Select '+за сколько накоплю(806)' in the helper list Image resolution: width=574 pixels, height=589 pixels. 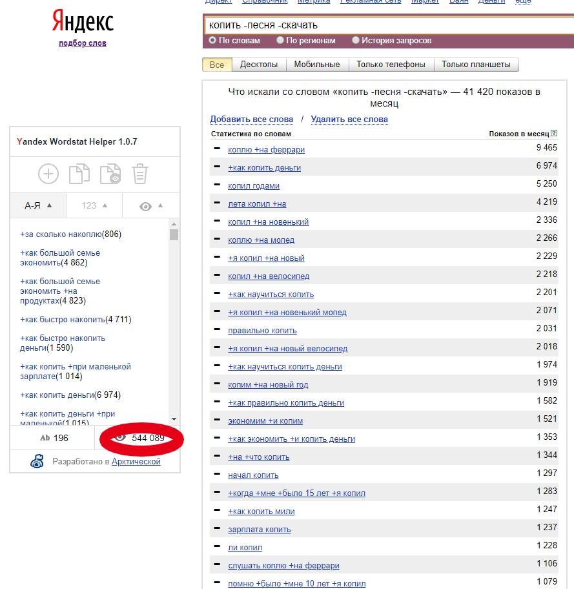click(x=70, y=234)
